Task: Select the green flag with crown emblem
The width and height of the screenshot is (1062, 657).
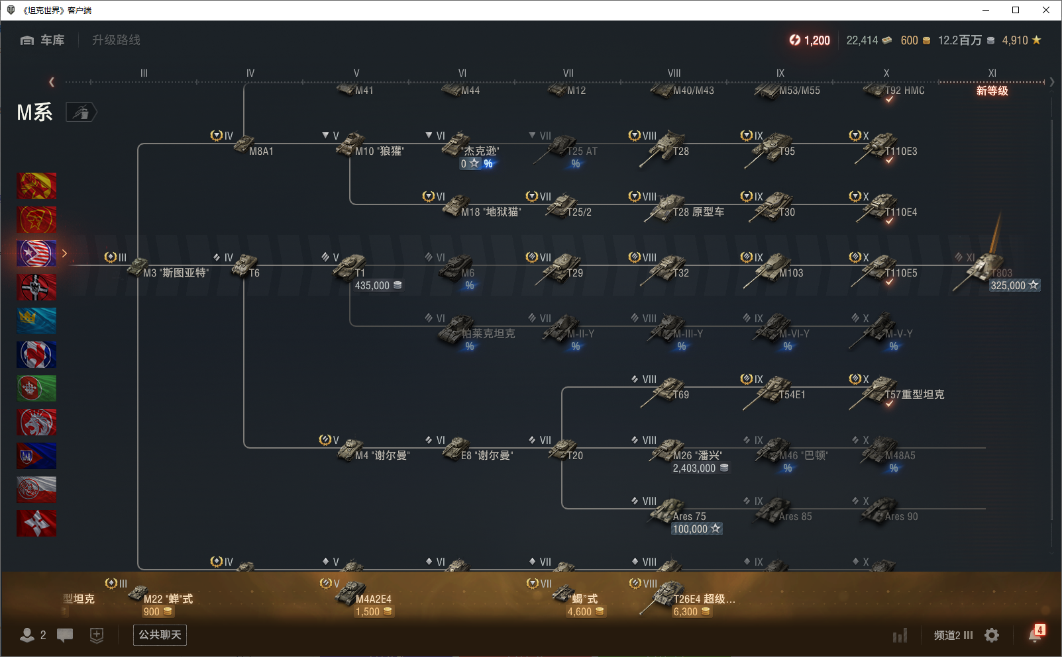Action: pos(36,388)
